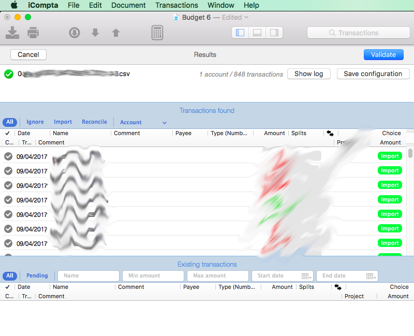Click Import button on seventh transaction row
The image size is (414, 336).
tap(390, 243)
